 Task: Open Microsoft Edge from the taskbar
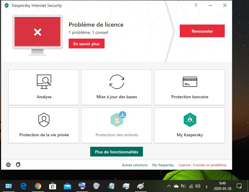click(23, 186)
